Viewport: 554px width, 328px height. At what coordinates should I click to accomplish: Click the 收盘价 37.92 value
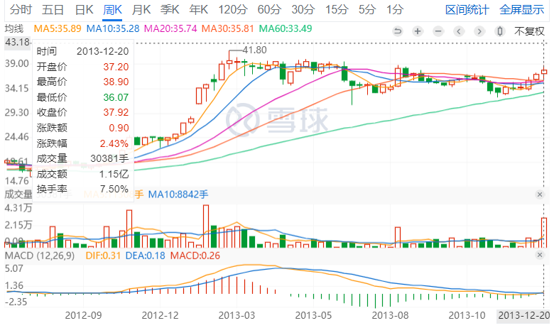[x=116, y=113]
